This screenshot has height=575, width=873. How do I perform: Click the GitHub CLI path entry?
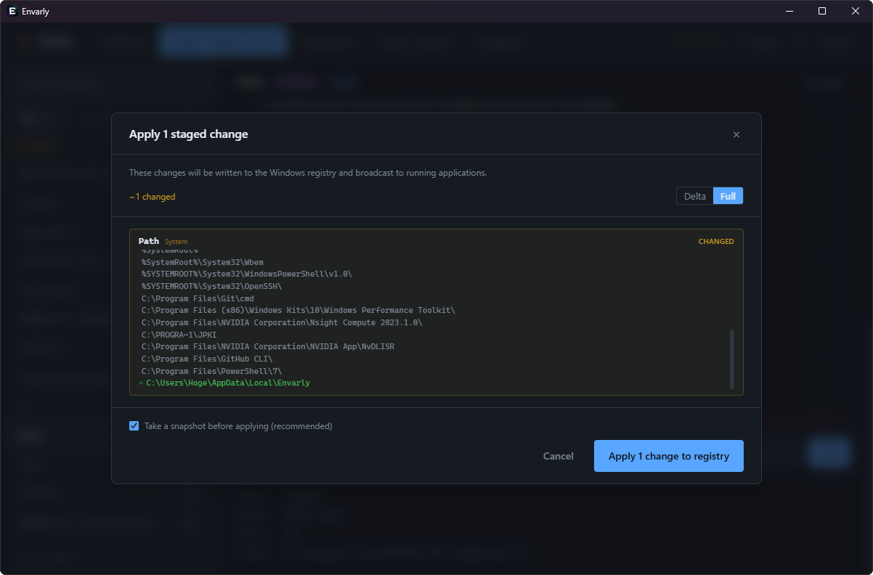click(x=207, y=359)
